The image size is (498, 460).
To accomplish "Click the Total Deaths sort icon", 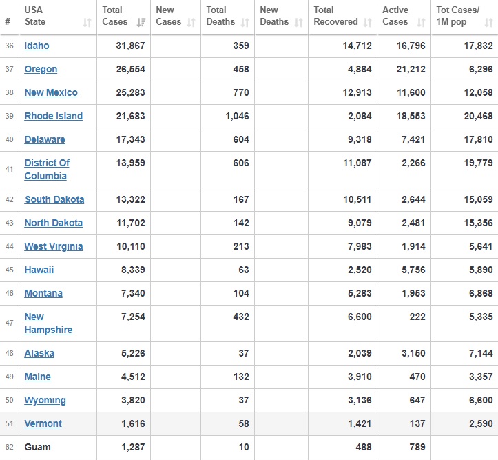I will point(245,22).
